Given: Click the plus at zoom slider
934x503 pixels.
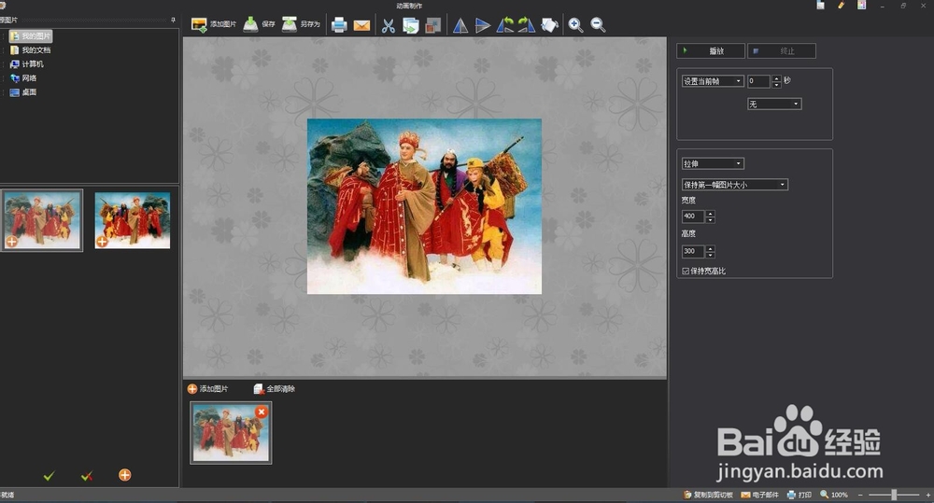Looking at the screenshot, I should [x=927, y=495].
